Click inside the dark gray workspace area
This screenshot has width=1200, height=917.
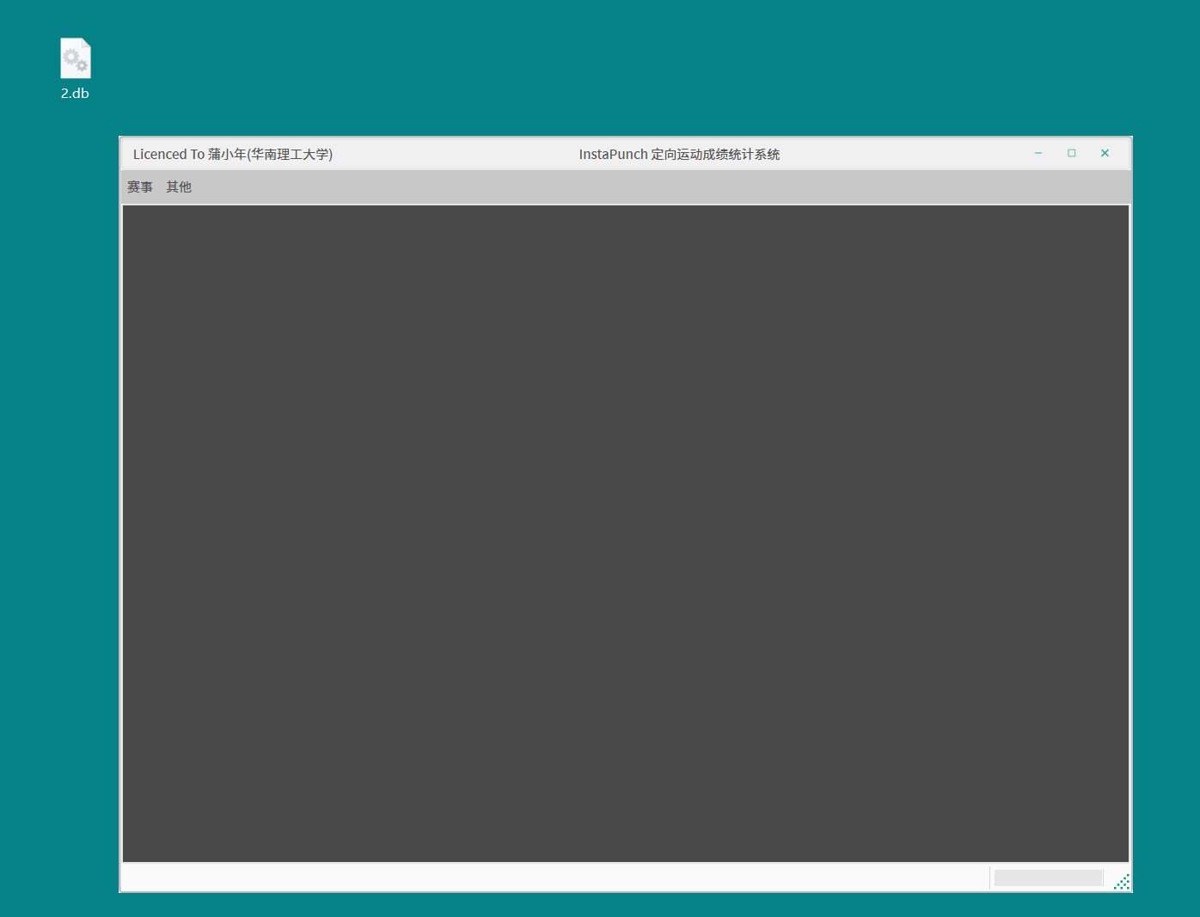coord(625,533)
